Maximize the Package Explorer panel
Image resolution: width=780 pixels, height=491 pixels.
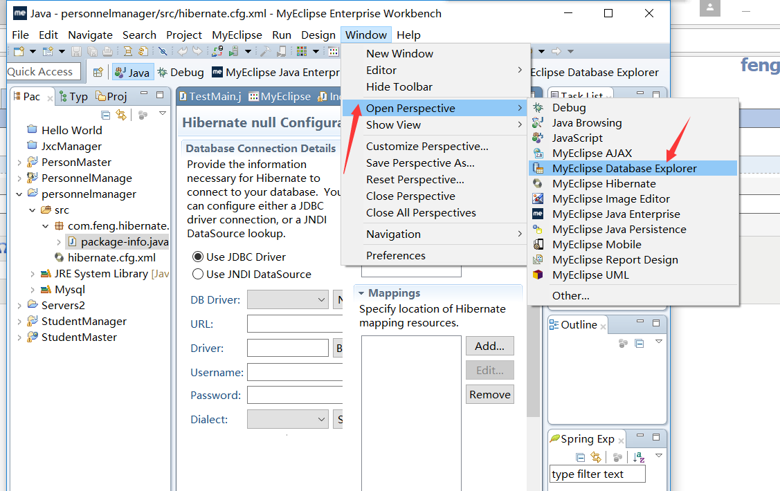point(160,94)
